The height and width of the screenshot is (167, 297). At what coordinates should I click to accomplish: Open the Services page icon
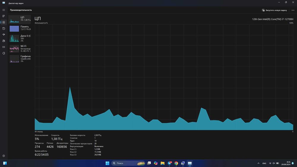click(4, 53)
